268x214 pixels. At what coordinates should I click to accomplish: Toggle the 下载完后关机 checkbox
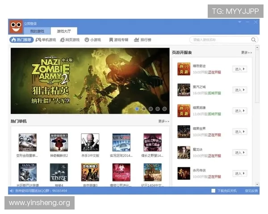coord(214,191)
